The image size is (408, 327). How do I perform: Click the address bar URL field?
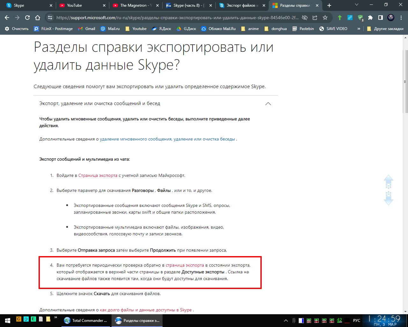coord(177,18)
